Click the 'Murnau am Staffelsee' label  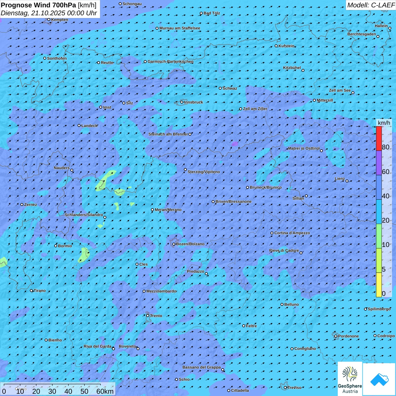tap(180, 28)
